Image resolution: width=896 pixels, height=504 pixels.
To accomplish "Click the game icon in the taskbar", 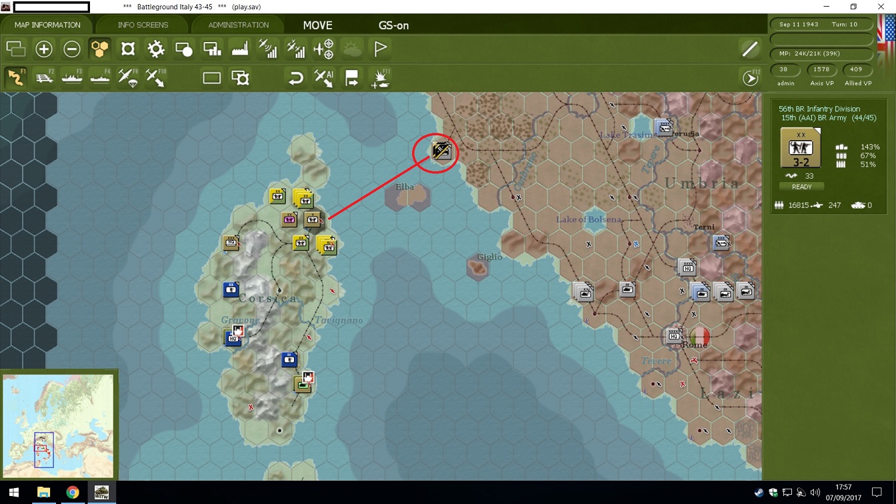I will coord(102,493).
